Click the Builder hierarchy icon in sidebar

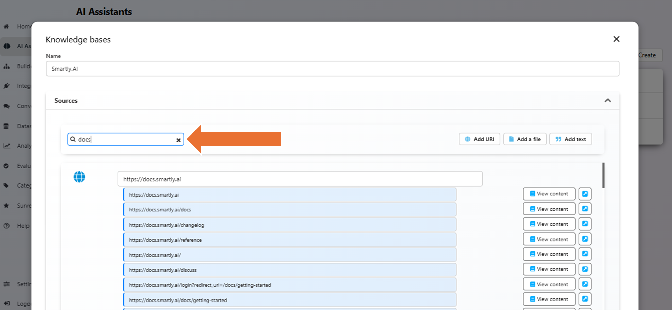[6, 66]
